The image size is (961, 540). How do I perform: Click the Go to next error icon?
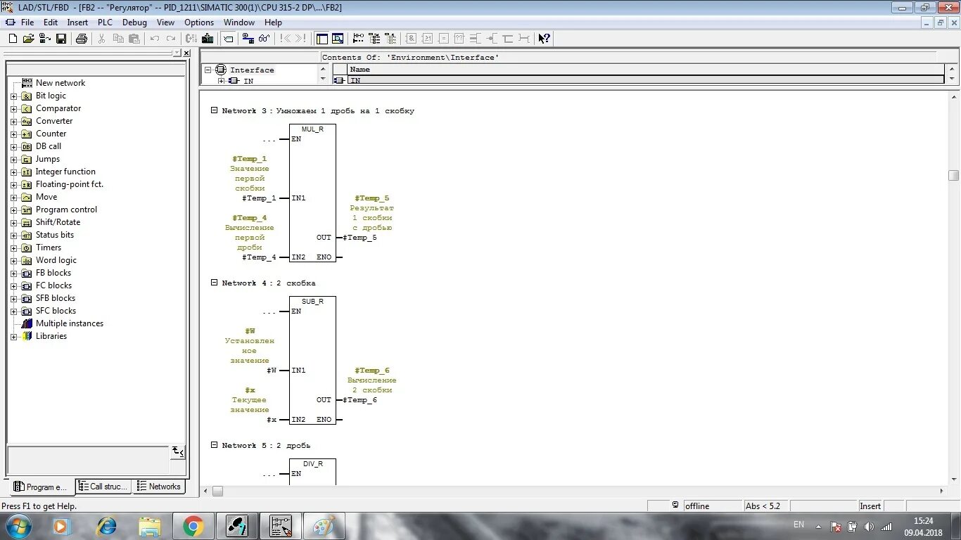(301, 39)
